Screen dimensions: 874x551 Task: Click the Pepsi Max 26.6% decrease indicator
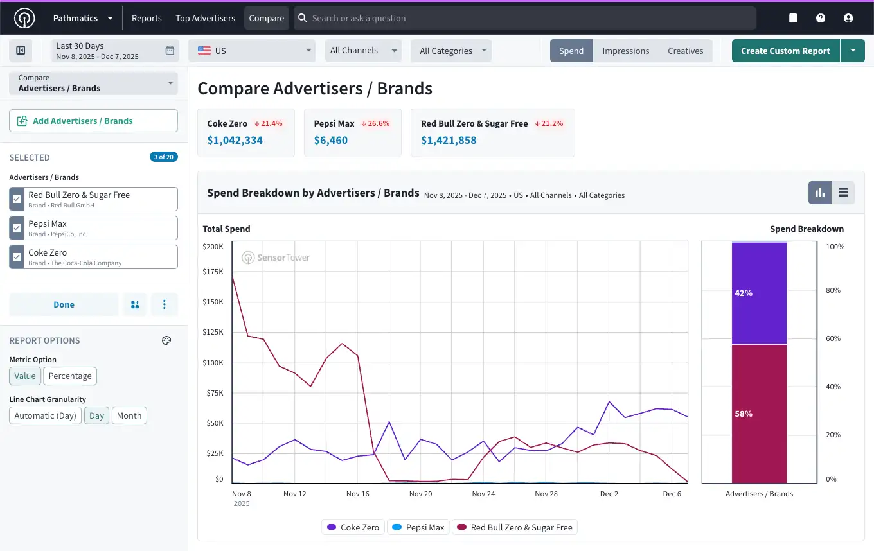pyautogui.click(x=375, y=123)
